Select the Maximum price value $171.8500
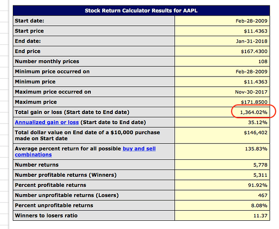The width and height of the screenshot is (279, 229). tap(254, 102)
